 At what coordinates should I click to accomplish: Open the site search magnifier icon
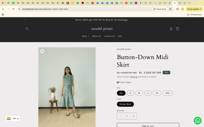click(27, 29)
